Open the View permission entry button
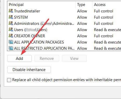Image resolution: width=121 pixels, height=99 pixels. coord(74,59)
